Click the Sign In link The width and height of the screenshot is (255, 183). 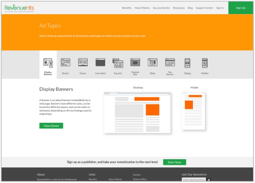click(x=220, y=8)
